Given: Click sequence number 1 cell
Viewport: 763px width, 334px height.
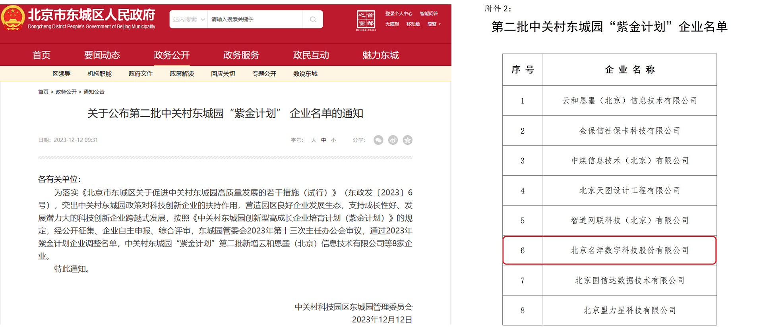Looking at the screenshot, I should click(x=523, y=101).
